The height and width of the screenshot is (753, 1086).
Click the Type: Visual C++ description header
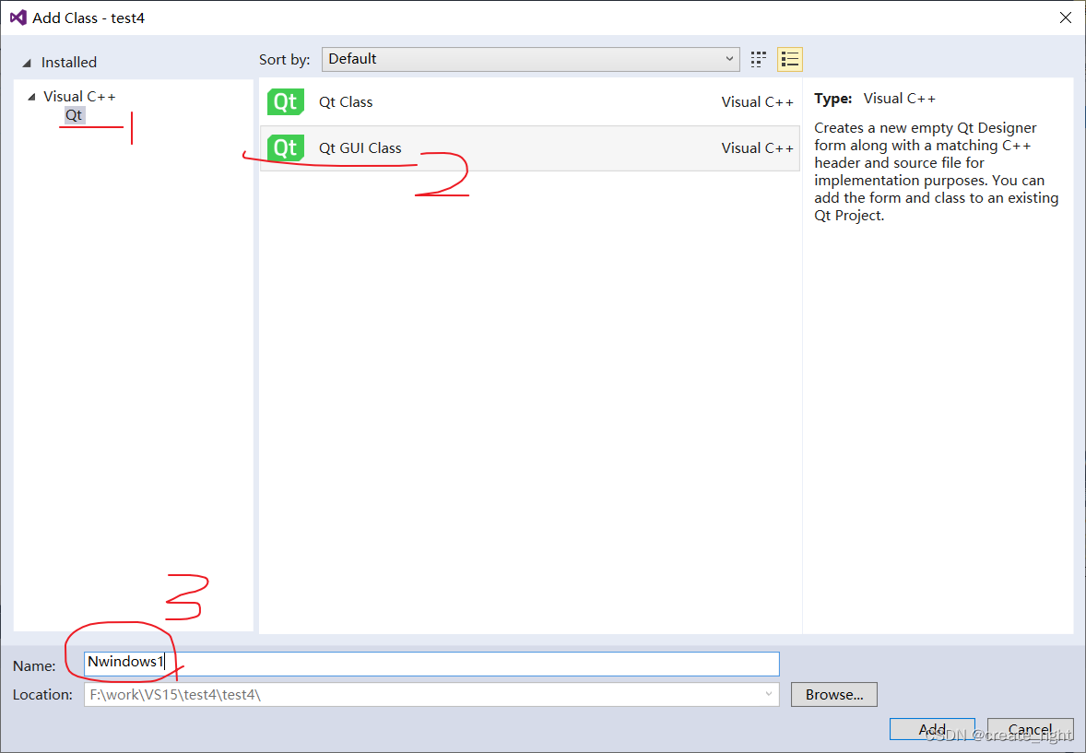coord(875,99)
